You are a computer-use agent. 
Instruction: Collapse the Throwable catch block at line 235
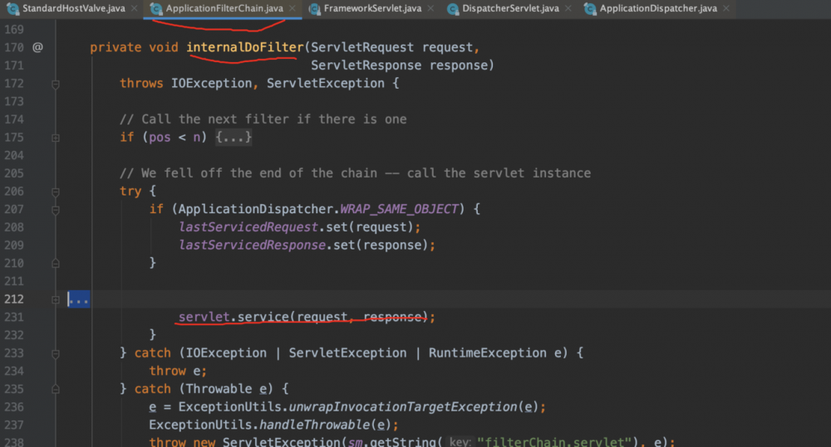point(56,389)
